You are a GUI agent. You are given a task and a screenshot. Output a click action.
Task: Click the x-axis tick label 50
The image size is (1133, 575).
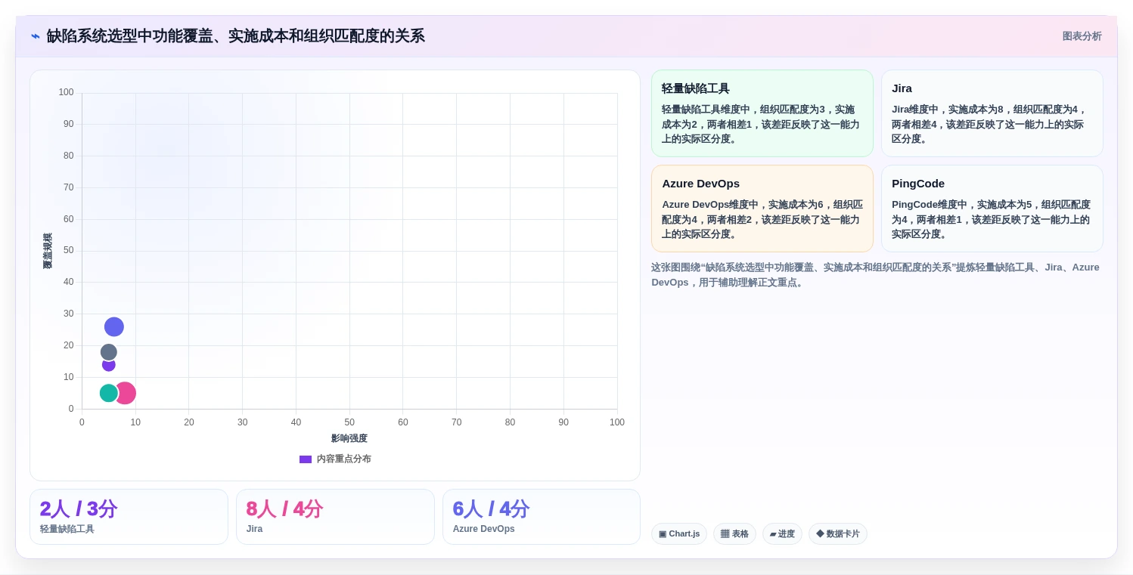(x=349, y=422)
